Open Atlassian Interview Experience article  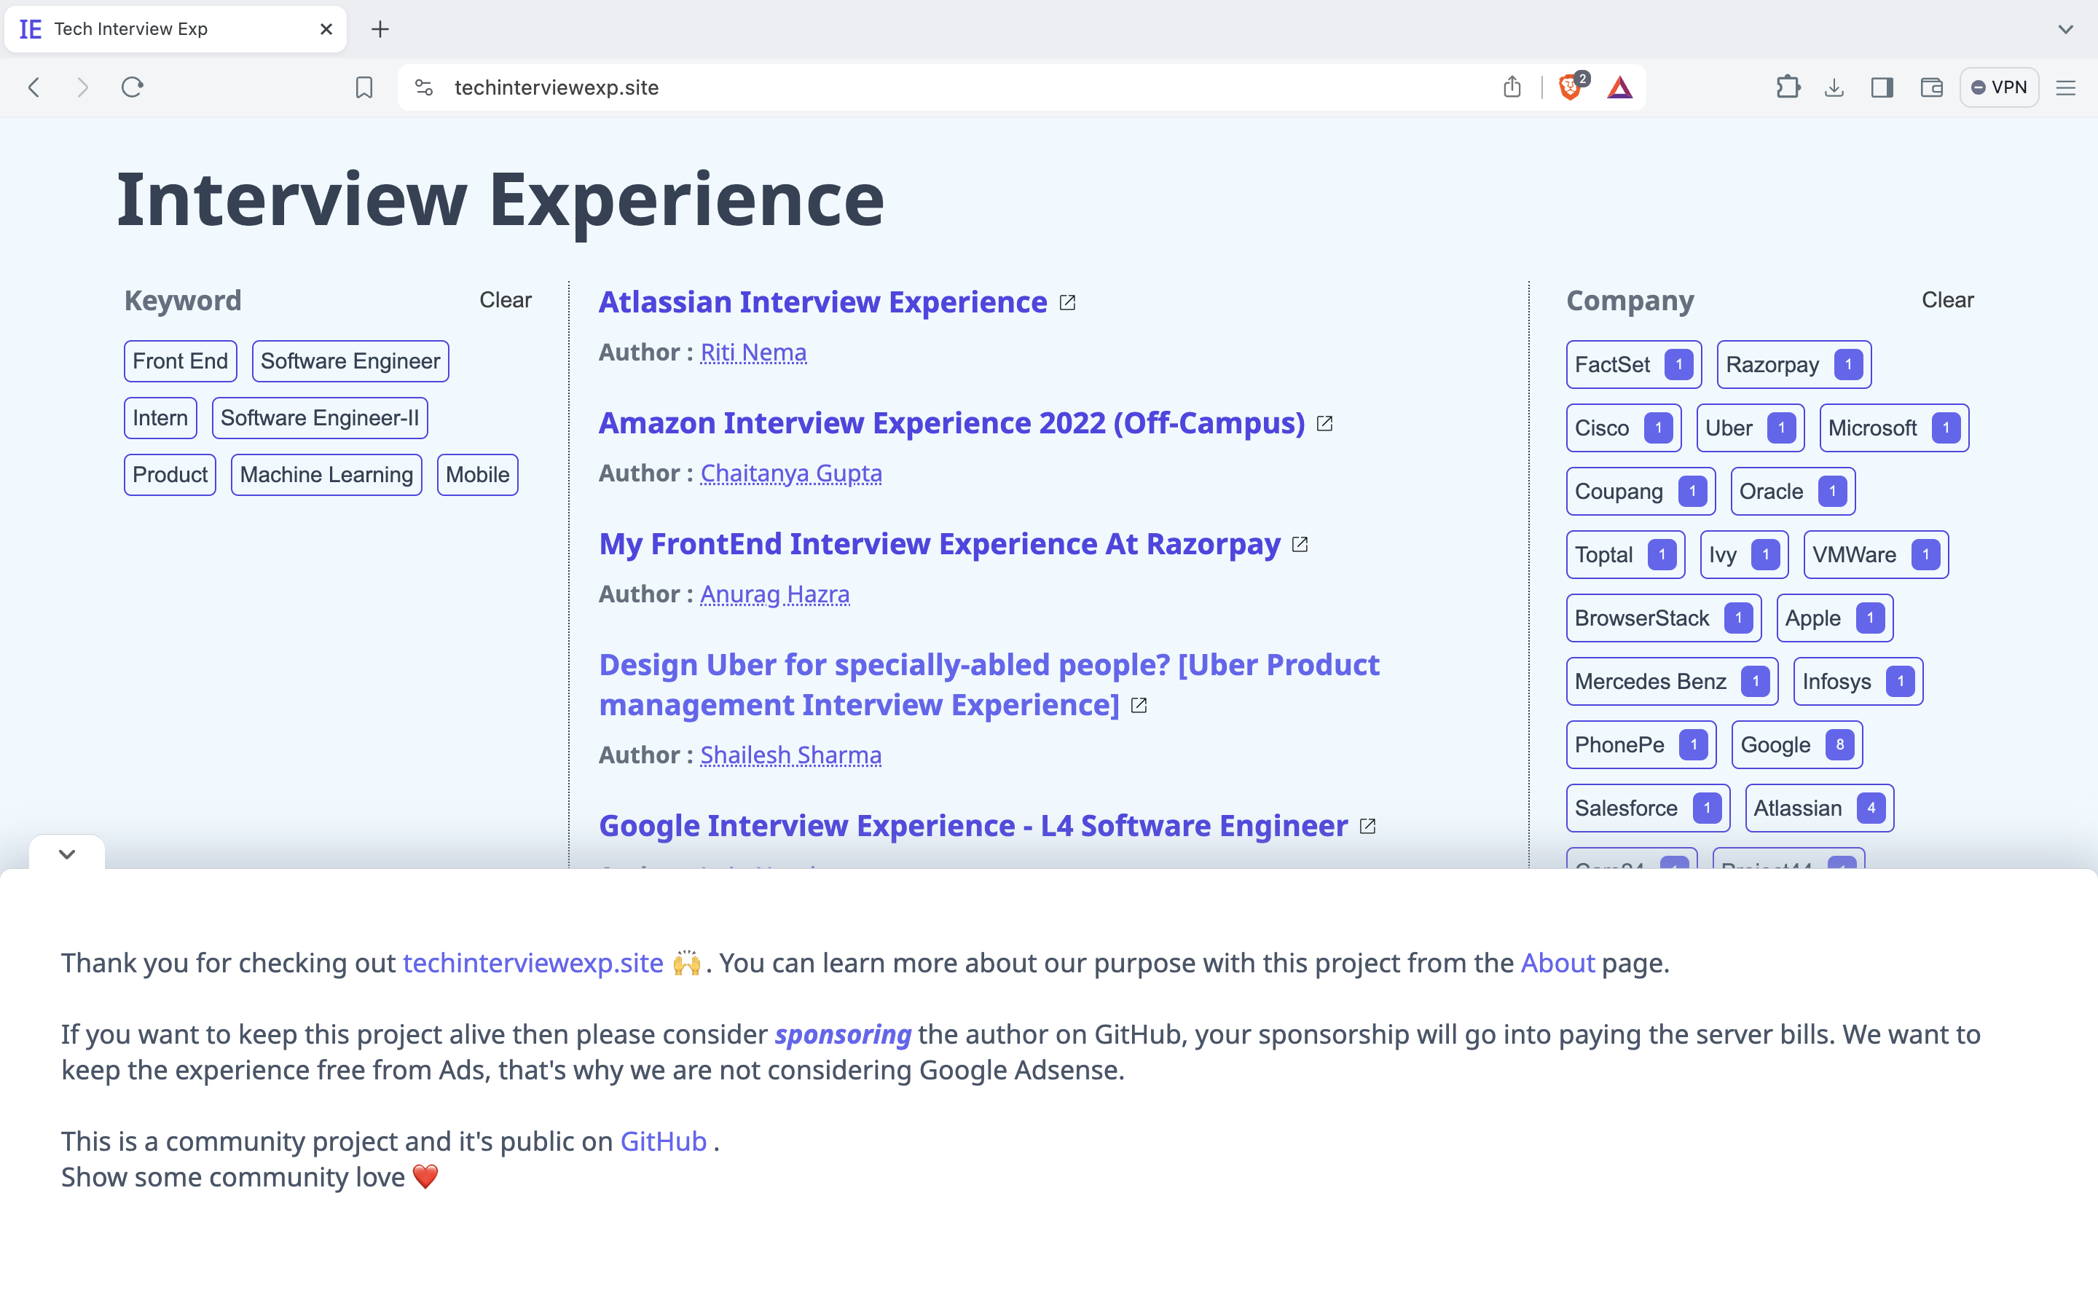tap(822, 302)
